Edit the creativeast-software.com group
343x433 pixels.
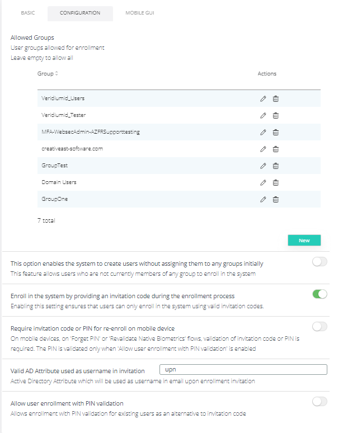[x=263, y=149]
